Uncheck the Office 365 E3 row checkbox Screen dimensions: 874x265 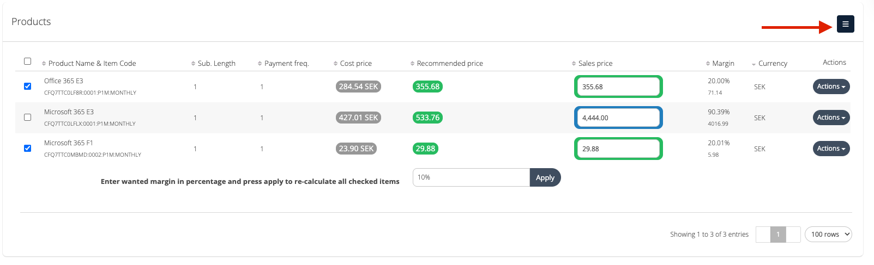coord(28,87)
